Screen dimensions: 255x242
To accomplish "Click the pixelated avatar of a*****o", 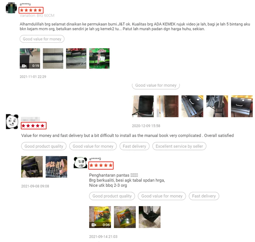I will tap(11, 8).
